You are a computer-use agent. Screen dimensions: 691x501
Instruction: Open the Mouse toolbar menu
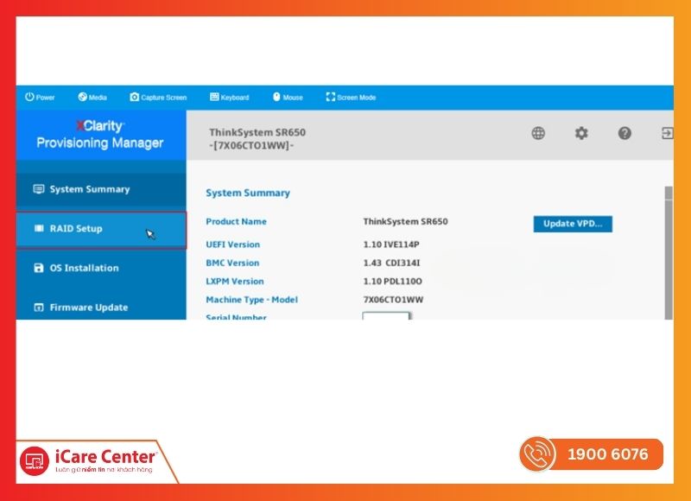coord(288,98)
